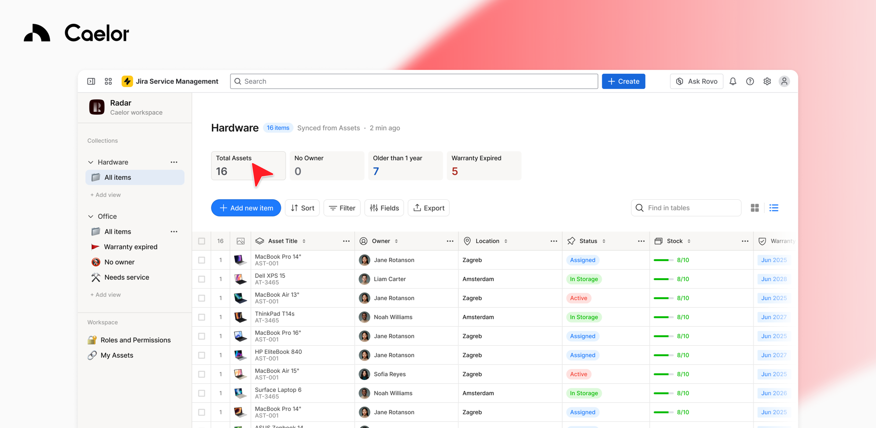Open Stock column options menu

[x=745, y=241]
